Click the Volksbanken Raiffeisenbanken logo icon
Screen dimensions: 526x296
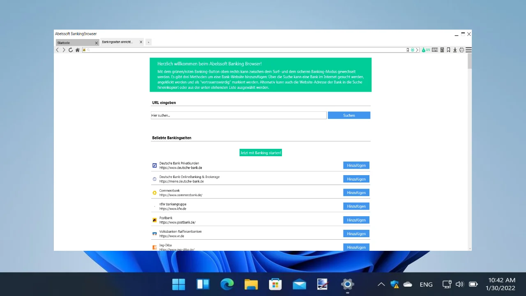point(155,234)
